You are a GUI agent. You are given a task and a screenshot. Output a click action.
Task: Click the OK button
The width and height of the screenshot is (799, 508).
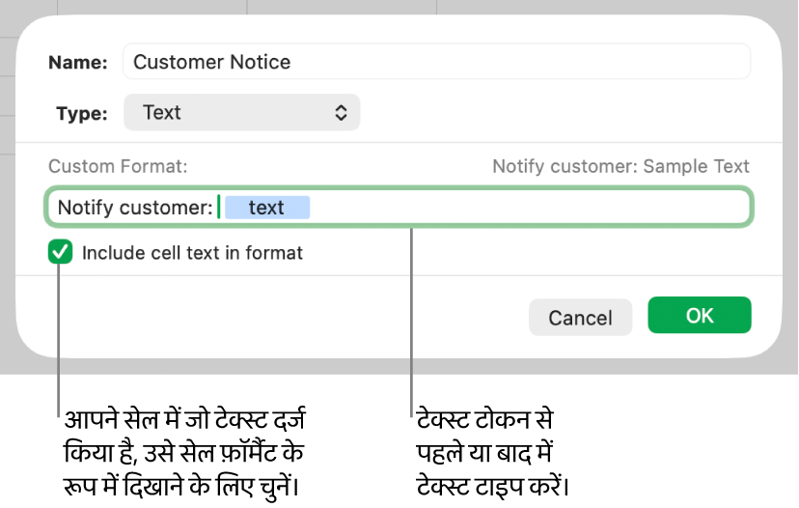point(700,316)
